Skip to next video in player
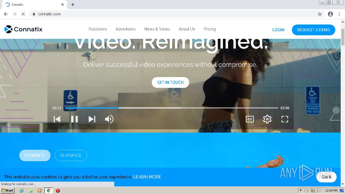Image resolution: width=345 pixels, height=194 pixels. click(x=92, y=119)
